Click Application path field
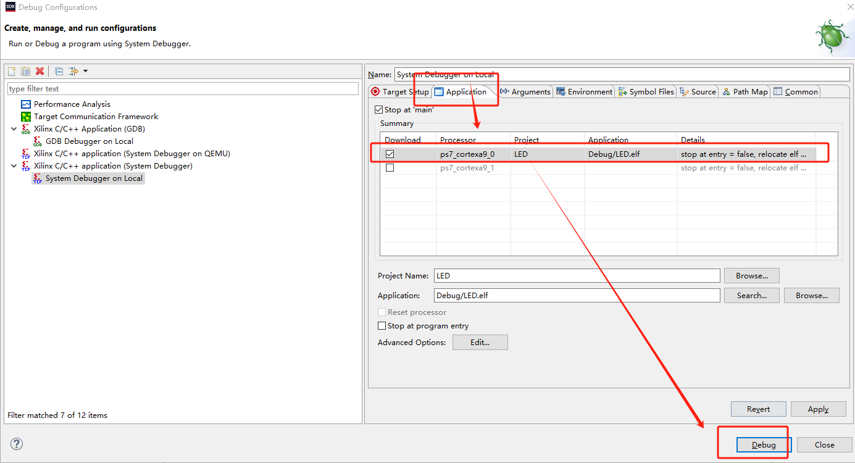This screenshot has height=463, width=855. click(x=577, y=296)
